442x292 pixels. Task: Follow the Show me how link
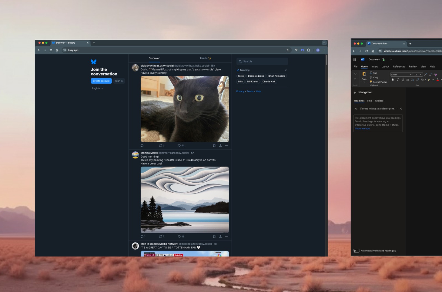tap(362, 128)
